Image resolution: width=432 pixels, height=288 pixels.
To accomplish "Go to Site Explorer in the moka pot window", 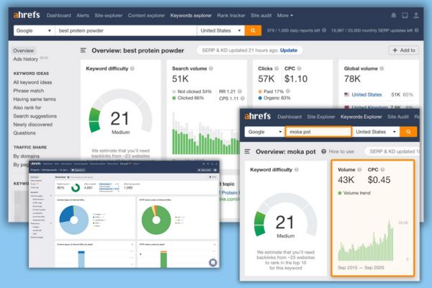I will point(321,117).
